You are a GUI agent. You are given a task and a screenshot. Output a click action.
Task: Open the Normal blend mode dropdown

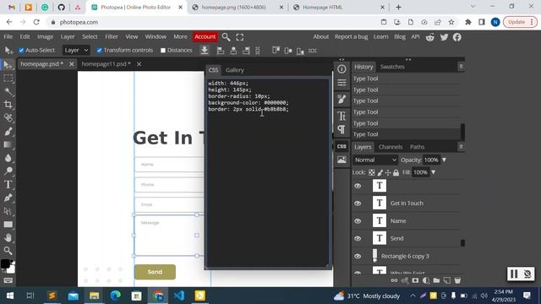pos(375,160)
